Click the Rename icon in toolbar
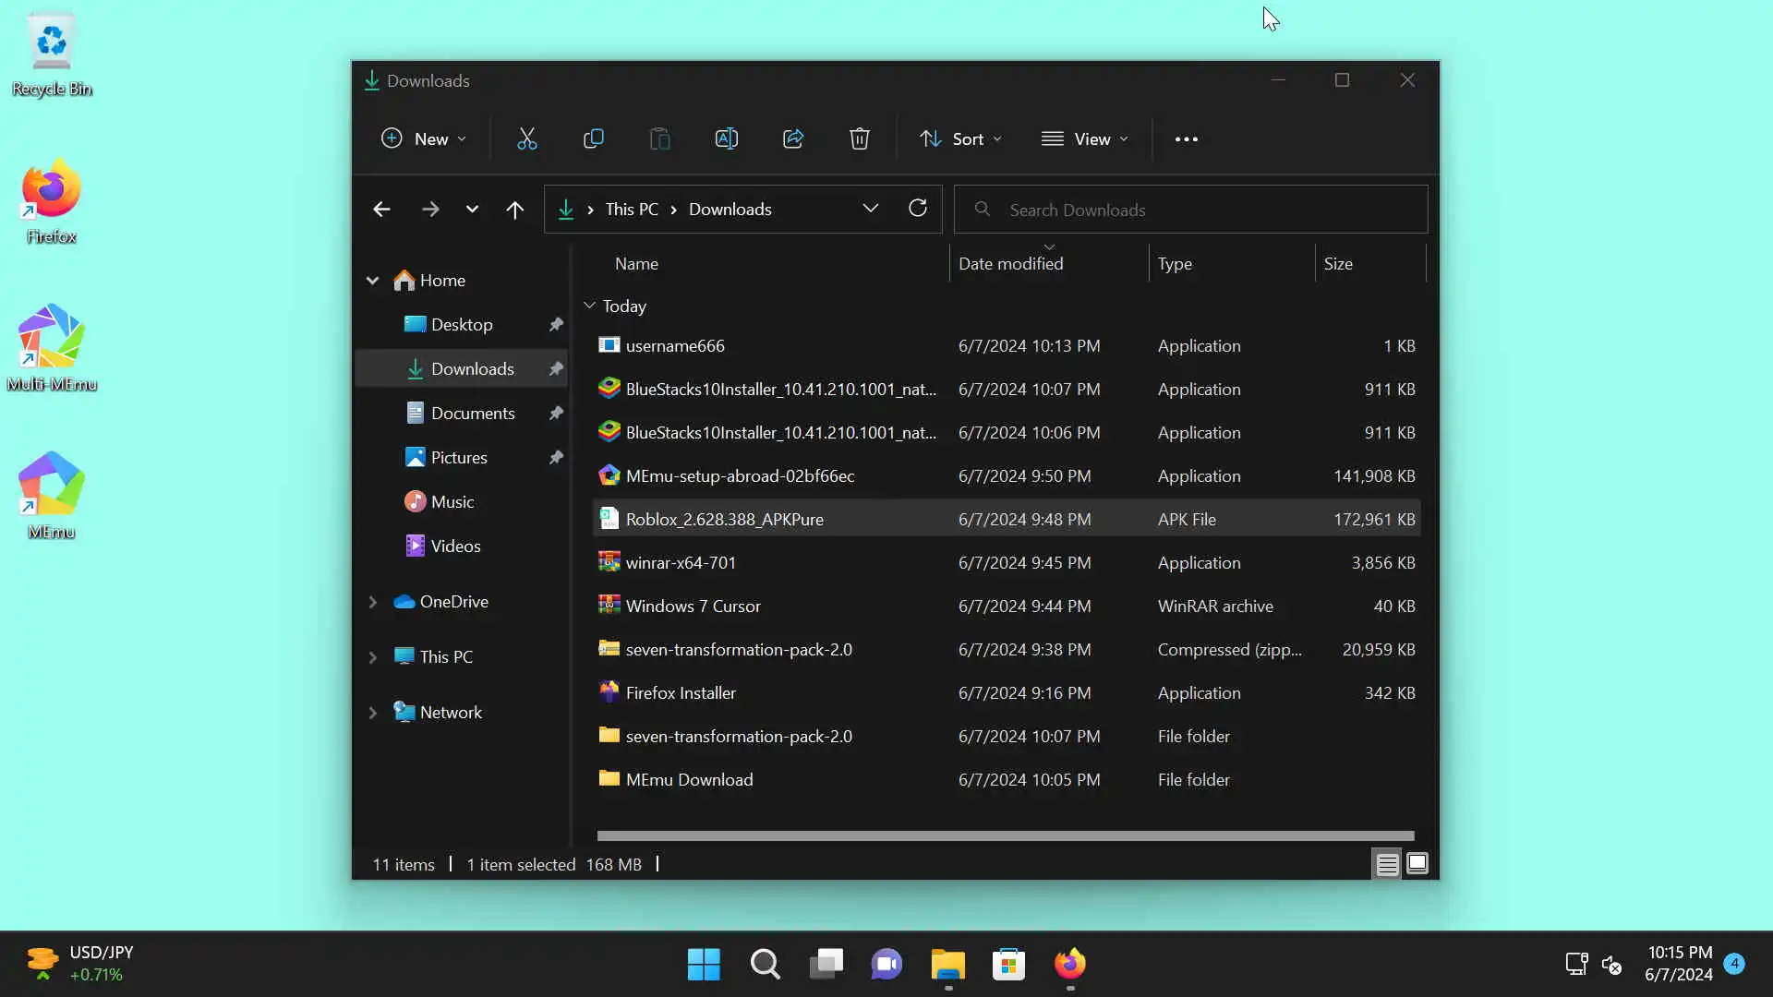1773x997 pixels. (x=726, y=138)
